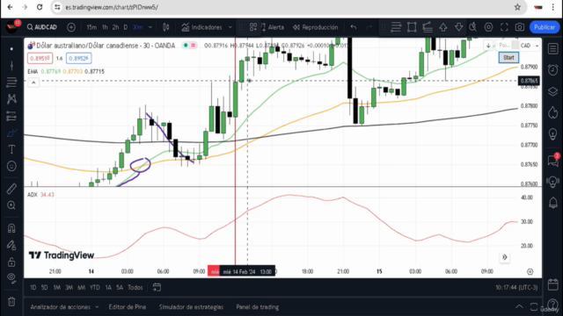The image size is (563, 316).
Task: Click the sell price 0.89510 button
Action: click(x=40, y=58)
